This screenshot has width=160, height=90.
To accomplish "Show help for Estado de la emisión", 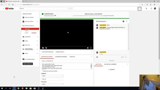I will point(55,15).
